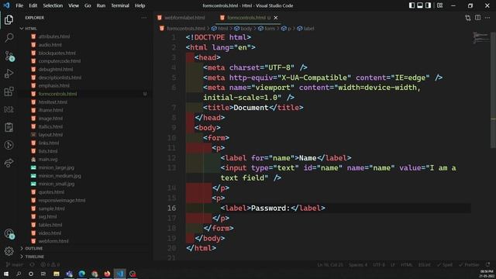Click the line and column indicator in status bar
The width and height of the screenshot is (496, 279).
coord(330,264)
